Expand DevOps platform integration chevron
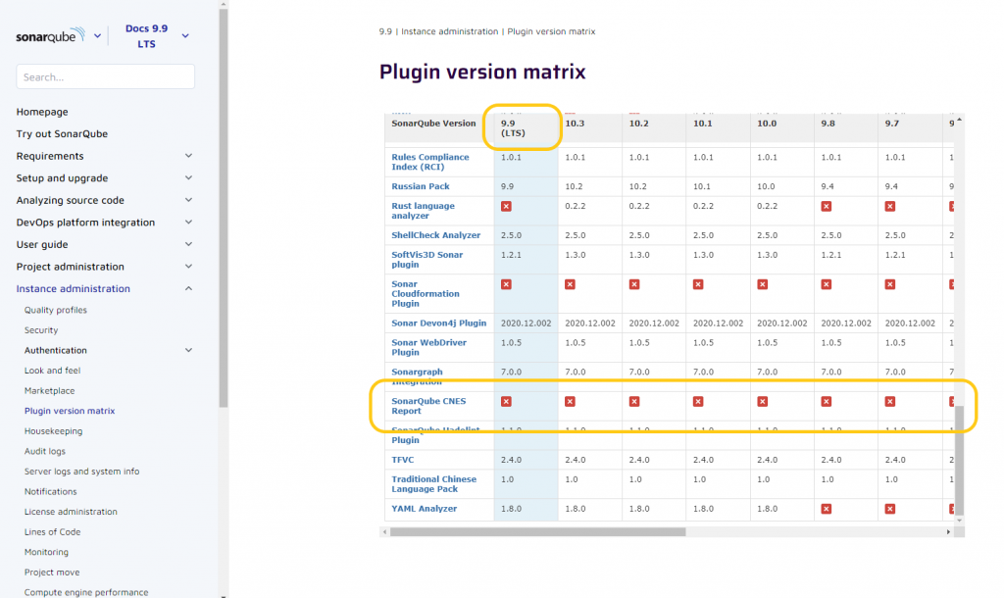The width and height of the screenshot is (1004, 598). [188, 223]
